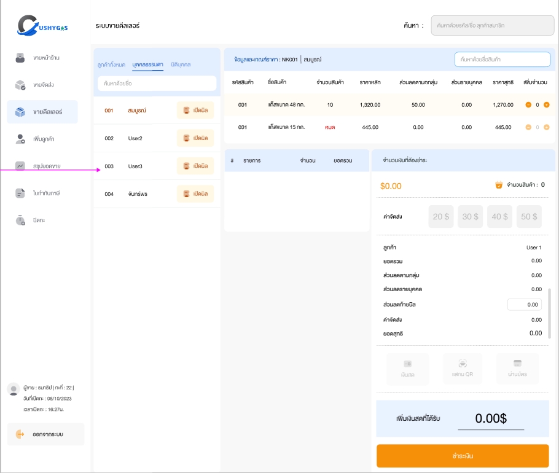Screen dimensions: 559x473
Task: Switch to นิติบุคคล tab
Action: click(181, 64)
